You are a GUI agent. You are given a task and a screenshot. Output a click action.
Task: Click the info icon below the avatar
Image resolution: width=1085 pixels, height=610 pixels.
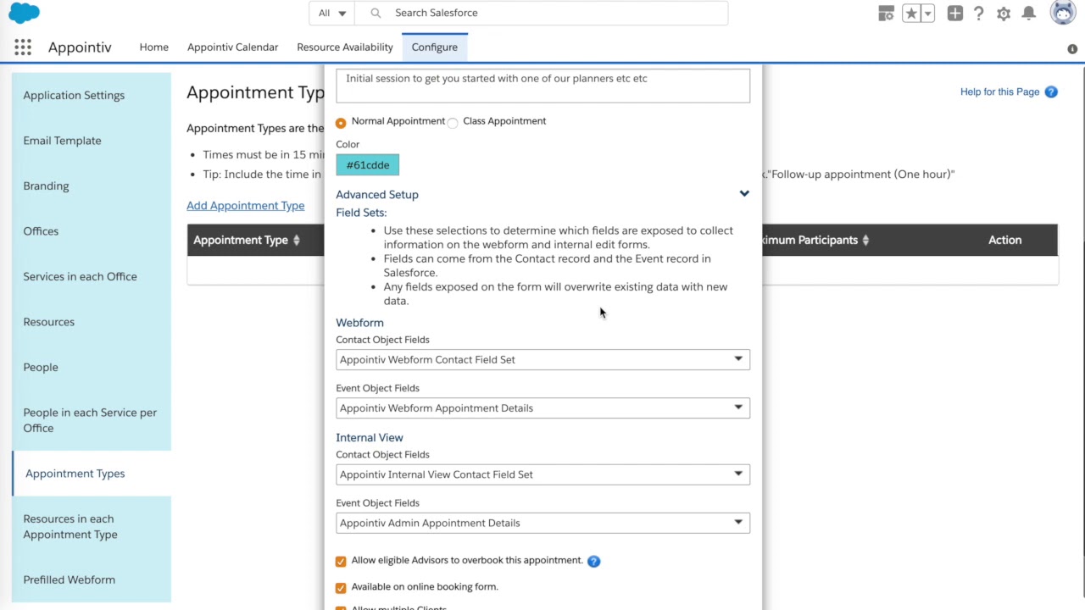coord(1072,49)
